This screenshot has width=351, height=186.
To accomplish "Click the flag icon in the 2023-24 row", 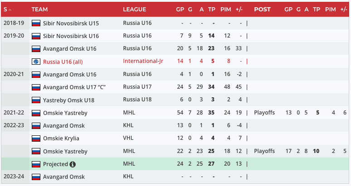I will coord(36,177).
